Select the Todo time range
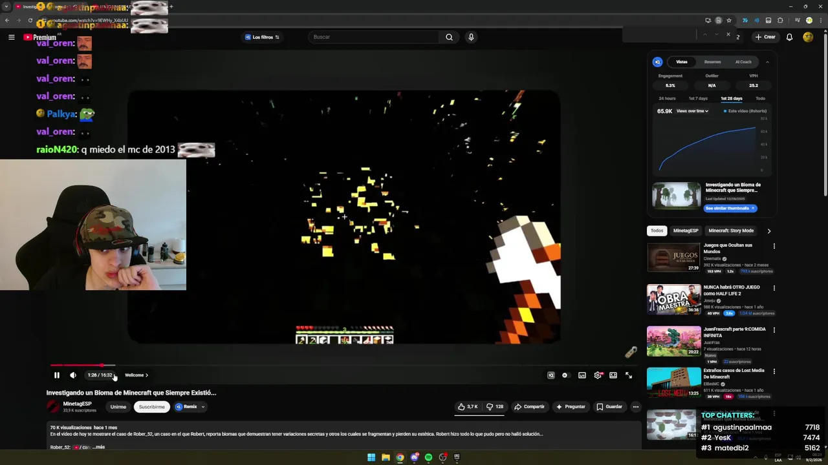The width and height of the screenshot is (828, 465). (x=760, y=99)
